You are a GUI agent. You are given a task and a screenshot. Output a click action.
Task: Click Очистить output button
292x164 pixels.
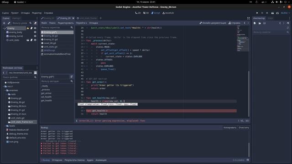[244, 128]
